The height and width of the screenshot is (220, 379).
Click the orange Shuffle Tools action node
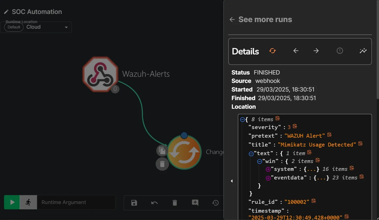click(x=184, y=153)
